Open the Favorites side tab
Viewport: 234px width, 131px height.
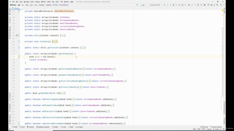coord(10,108)
